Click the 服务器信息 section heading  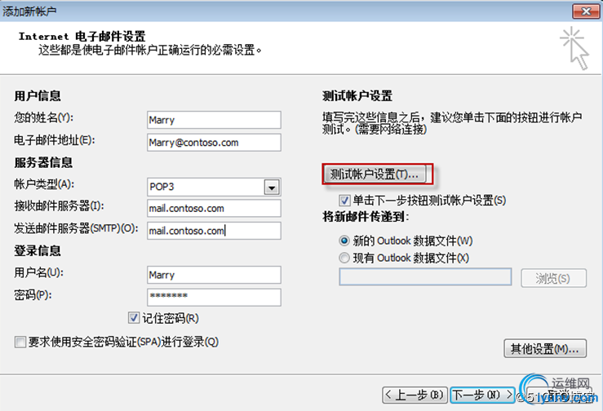click(x=43, y=162)
